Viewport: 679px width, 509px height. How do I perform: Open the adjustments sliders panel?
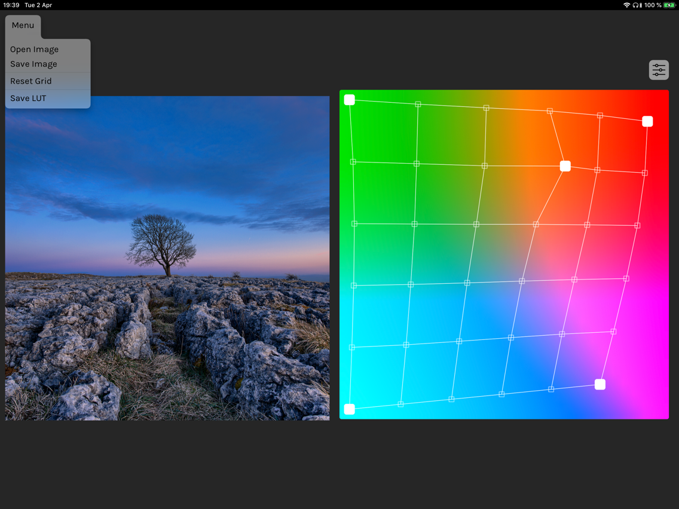[659, 70]
